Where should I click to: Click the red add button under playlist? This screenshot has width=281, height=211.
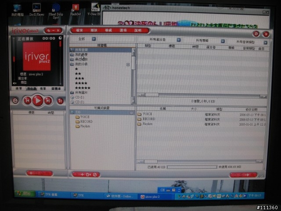click(x=40, y=173)
